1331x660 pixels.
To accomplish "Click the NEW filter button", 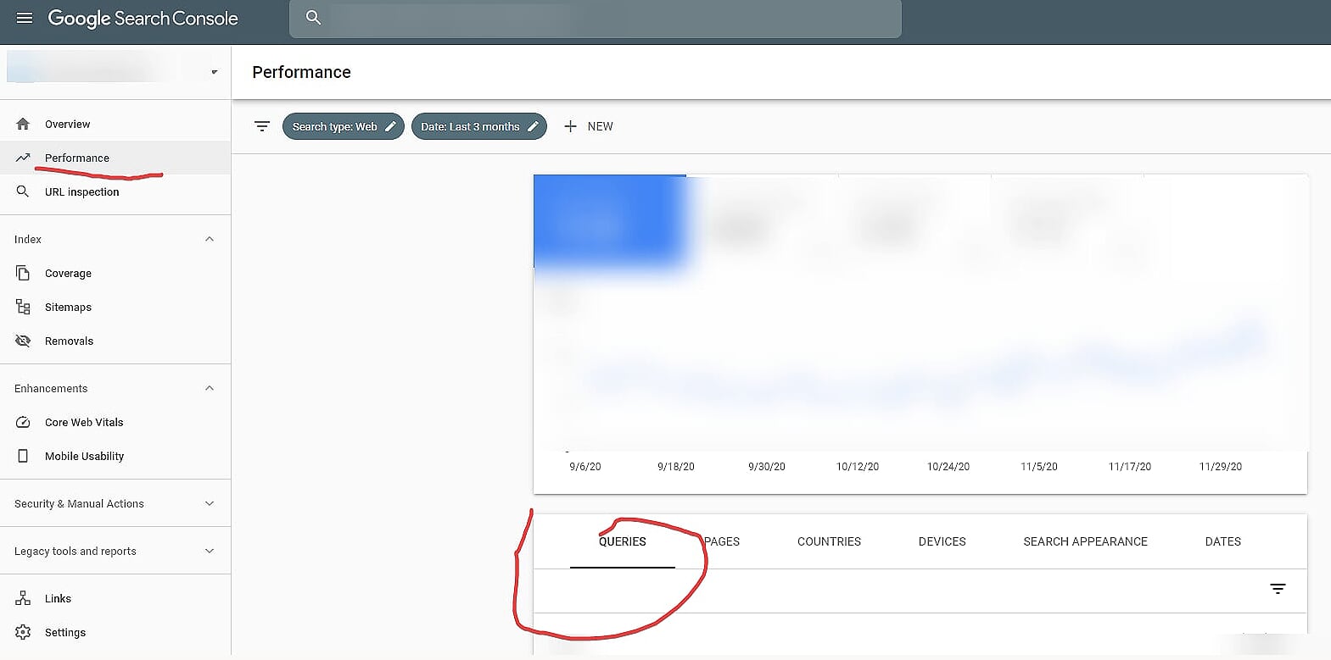I will tap(588, 126).
